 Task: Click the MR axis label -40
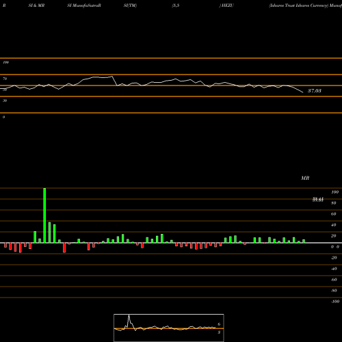click(334, 269)
